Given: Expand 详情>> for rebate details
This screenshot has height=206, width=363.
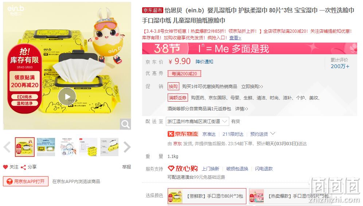Looking at the screenshot, I should click(x=242, y=109).
